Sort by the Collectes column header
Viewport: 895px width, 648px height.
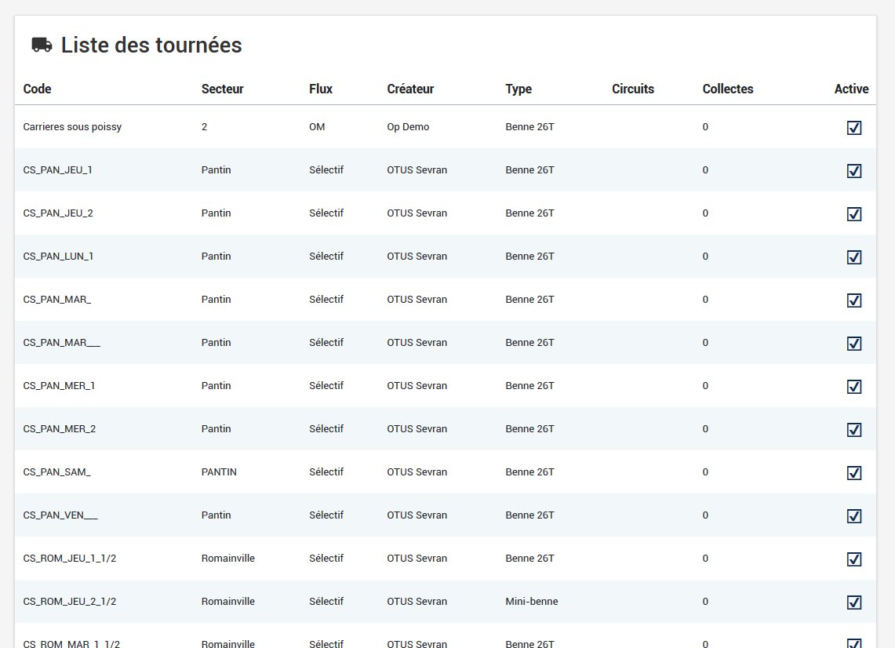(x=727, y=89)
